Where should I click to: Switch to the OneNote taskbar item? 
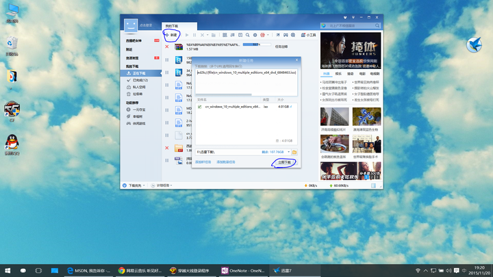[244, 270]
